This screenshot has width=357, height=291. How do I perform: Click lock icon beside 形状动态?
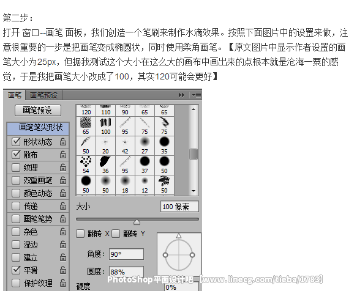coord(63,142)
